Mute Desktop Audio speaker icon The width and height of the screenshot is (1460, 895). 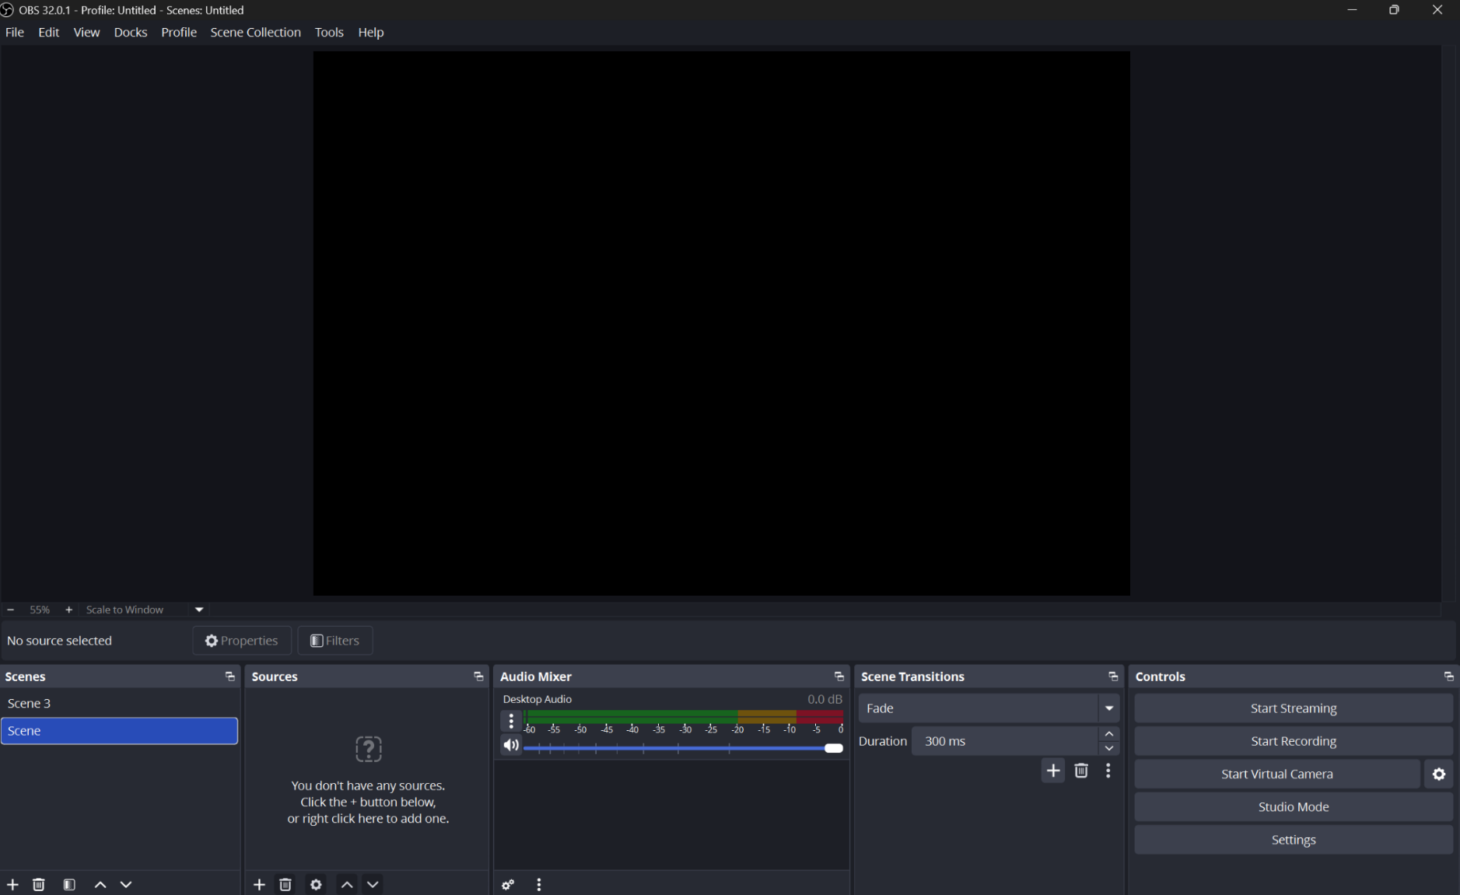click(511, 745)
